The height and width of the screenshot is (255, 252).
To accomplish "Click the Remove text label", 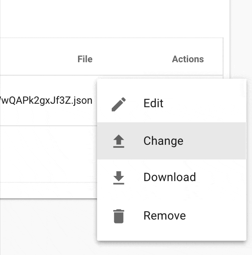I will 165,216.
